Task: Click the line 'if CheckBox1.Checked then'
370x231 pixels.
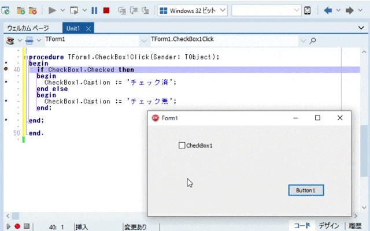Action: (x=86, y=70)
